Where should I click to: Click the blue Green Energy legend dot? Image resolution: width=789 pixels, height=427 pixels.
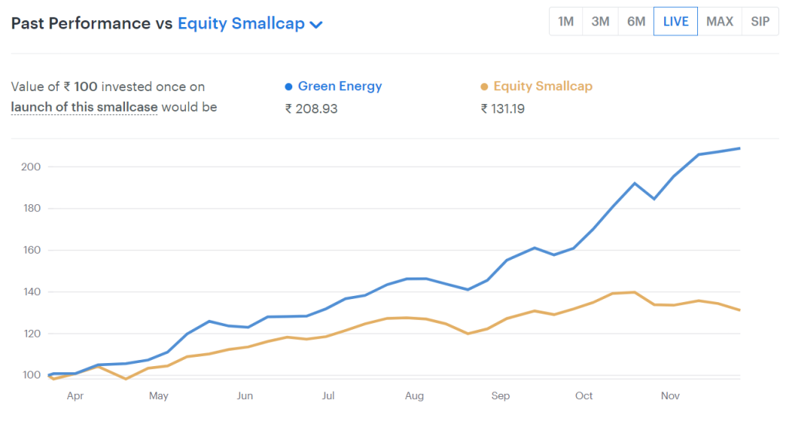(x=289, y=87)
